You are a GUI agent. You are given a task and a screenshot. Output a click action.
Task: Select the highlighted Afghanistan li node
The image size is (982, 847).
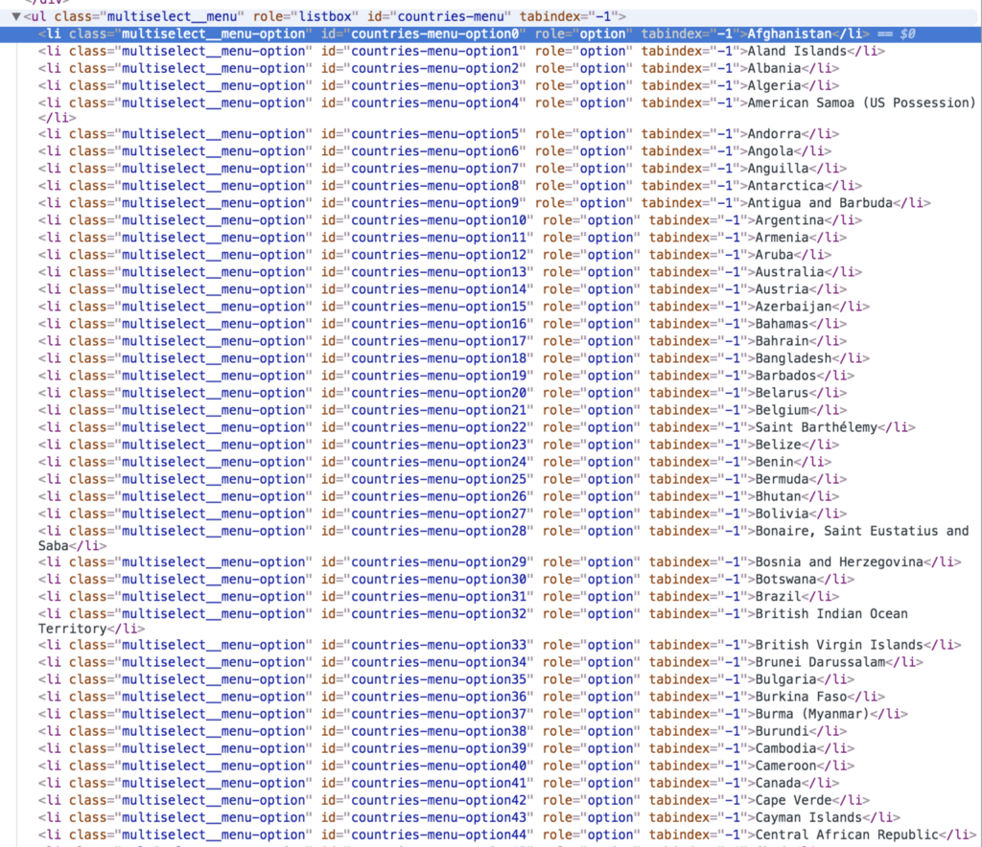tap(789, 34)
